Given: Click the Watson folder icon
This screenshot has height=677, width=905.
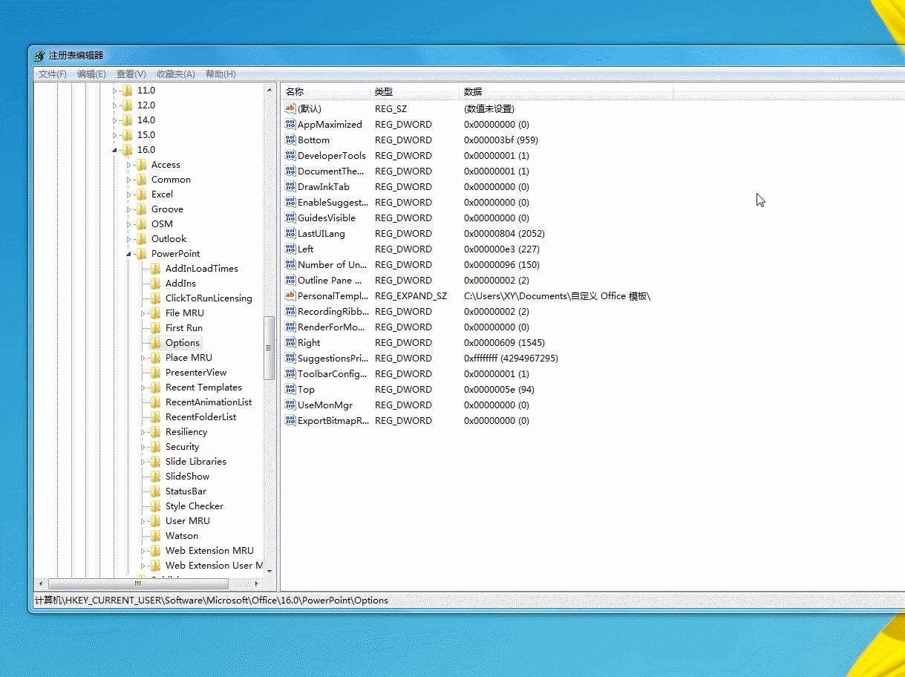Looking at the screenshot, I should coord(156,536).
